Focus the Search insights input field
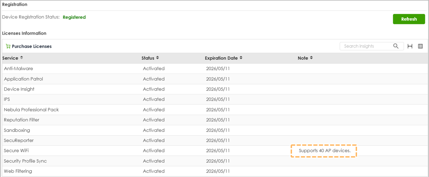 [366, 46]
